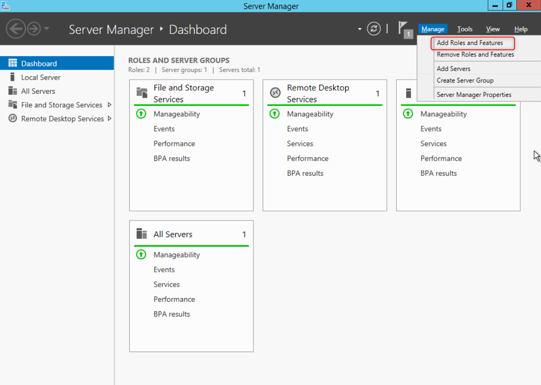Open Services on the tile under Manage menu

tap(433, 144)
